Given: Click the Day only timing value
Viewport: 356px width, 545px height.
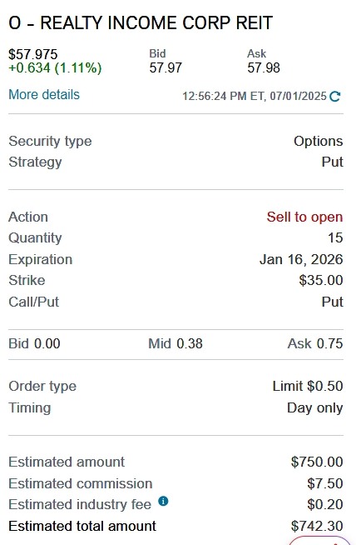Looking at the screenshot, I should (315, 407).
